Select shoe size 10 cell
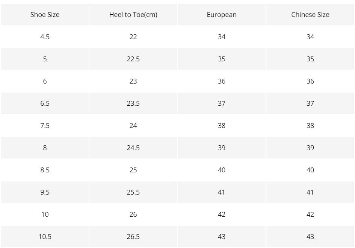Image resolution: width=355 pixels, height=248 pixels. (45, 215)
